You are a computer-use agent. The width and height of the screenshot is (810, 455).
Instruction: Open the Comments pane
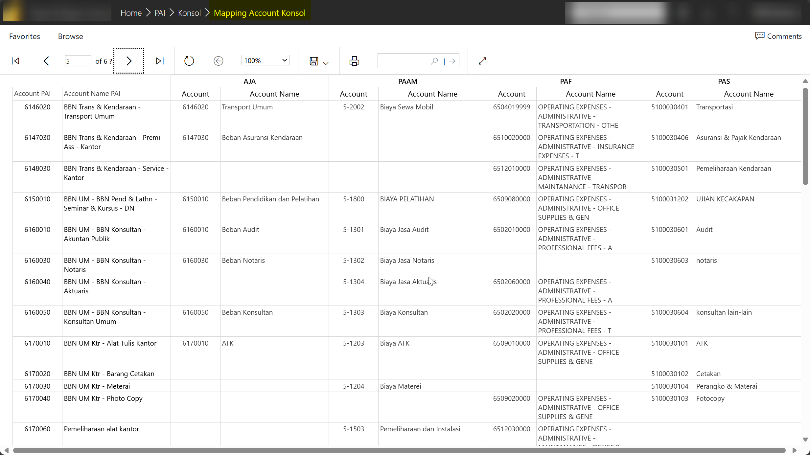coord(778,36)
